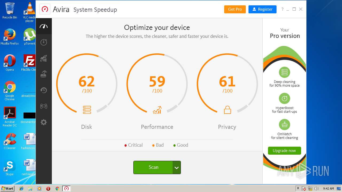Click OnWatch for silent cleaning text
The height and width of the screenshot is (192, 342).
285,136
